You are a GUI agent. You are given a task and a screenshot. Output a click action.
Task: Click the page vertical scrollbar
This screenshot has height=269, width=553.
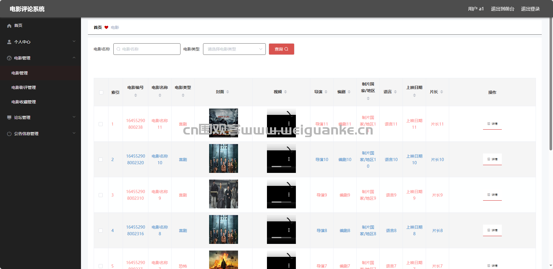click(x=551, y=84)
